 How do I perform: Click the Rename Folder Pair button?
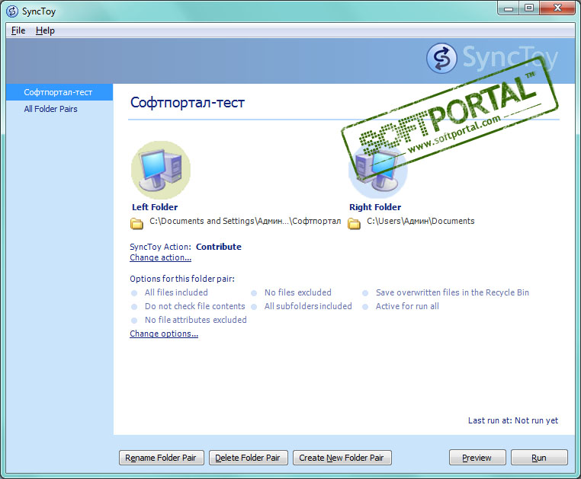tap(161, 458)
